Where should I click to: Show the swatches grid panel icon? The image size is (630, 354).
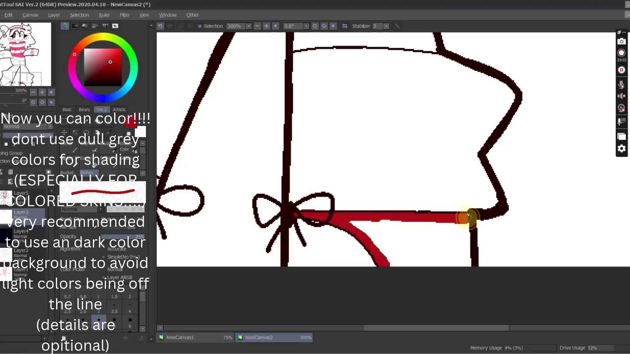pyautogui.click(x=105, y=26)
